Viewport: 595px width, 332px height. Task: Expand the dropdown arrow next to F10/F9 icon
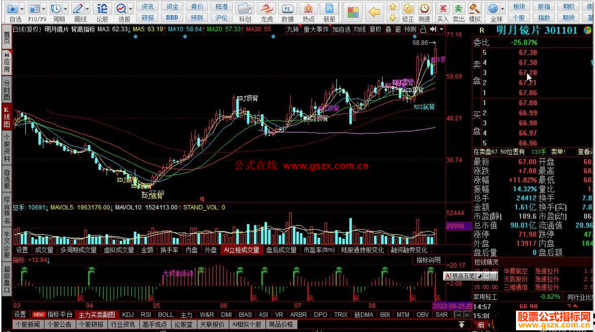click(x=44, y=9)
